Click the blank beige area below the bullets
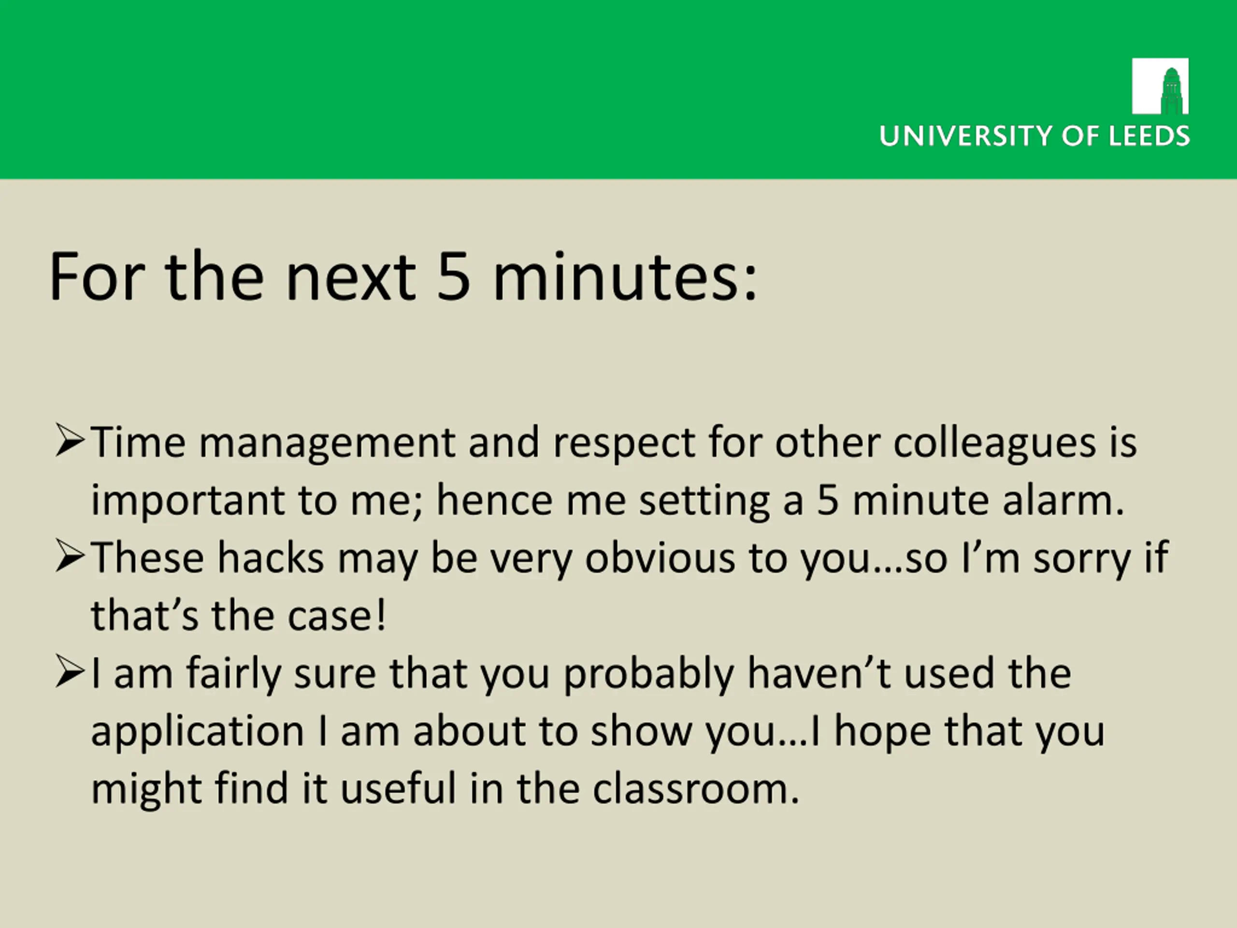The width and height of the screenshot is (1237, 928). pos(615,872)
